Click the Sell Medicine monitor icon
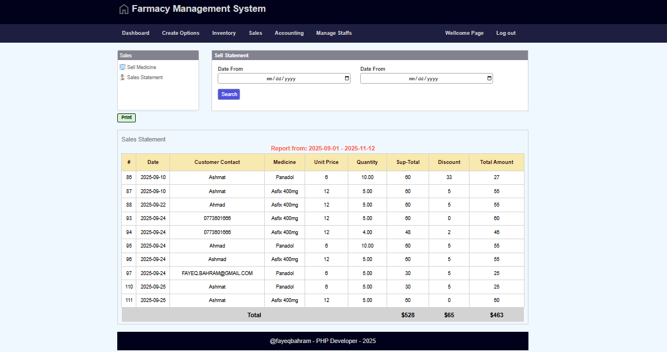This screenshot has width=667, height=352. [x=122, y=67]
